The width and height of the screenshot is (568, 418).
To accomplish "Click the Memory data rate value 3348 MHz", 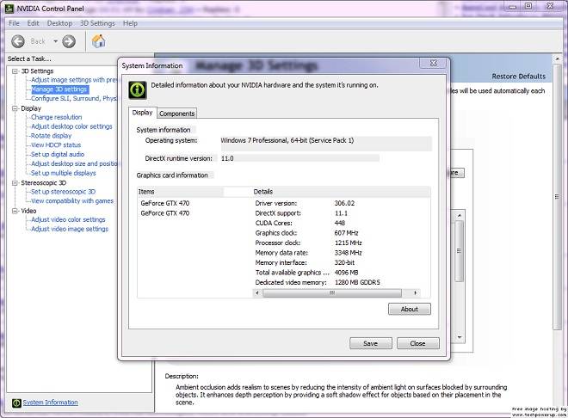I will pos(349,253).
